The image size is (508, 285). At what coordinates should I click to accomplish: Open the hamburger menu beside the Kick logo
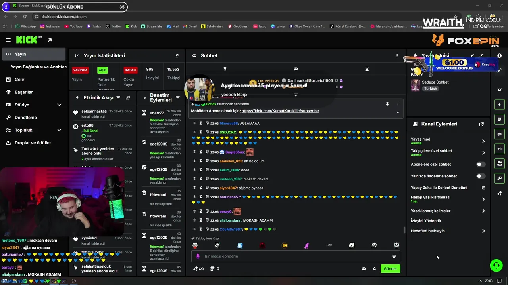(8, 40)
